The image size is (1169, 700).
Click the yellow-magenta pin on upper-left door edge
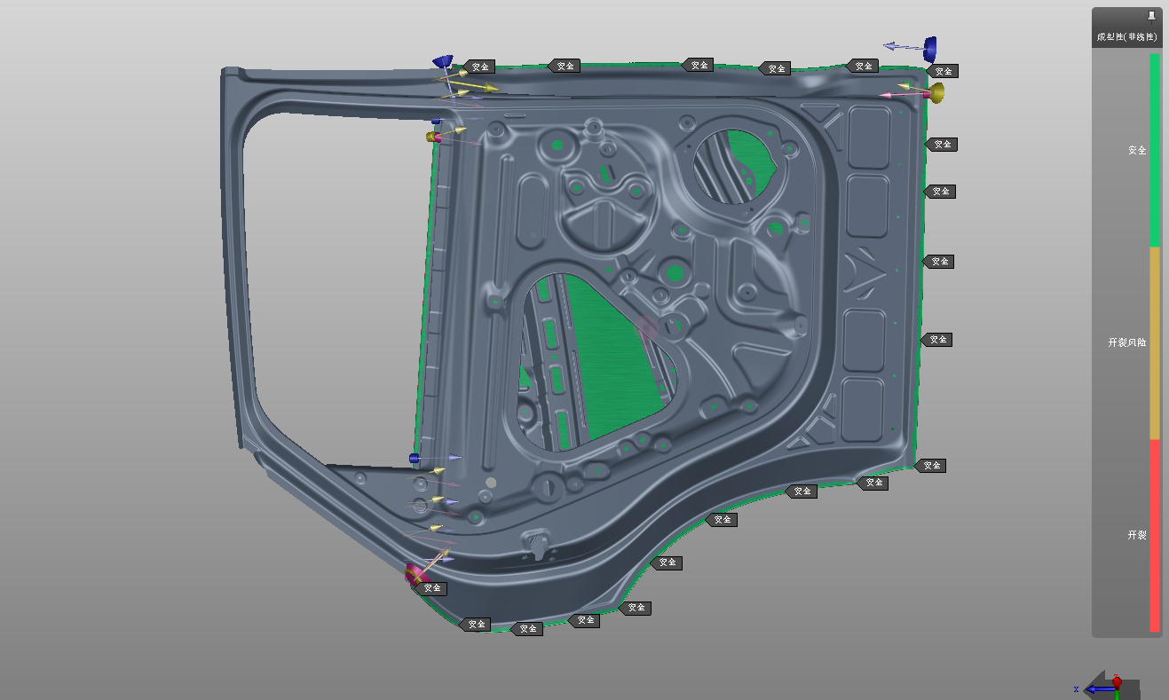pyautogui.click(x=433, y=137)
